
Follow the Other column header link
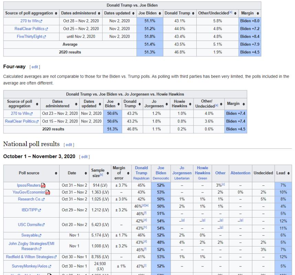pyautogui.click(x=220, y=173)
